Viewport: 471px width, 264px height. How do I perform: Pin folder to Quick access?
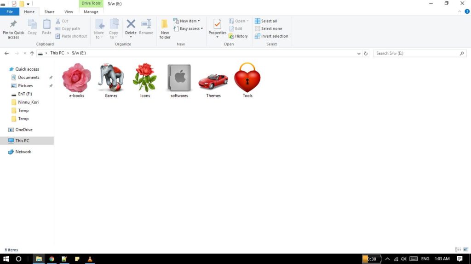(13, 29)
